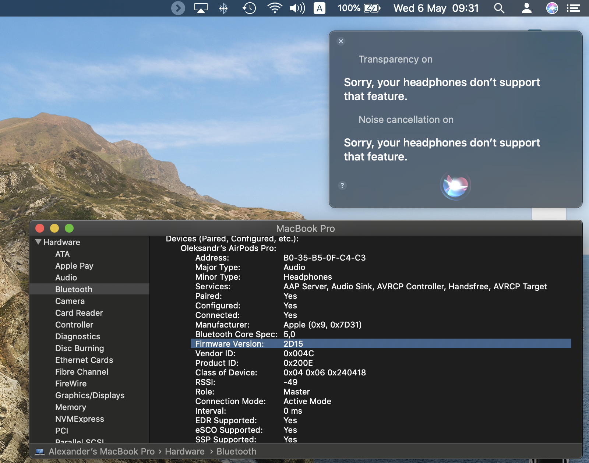Open the volume control in menu bar
This screenshot has height=463, width=589.
pyautogui.click(x=297, y=8)
